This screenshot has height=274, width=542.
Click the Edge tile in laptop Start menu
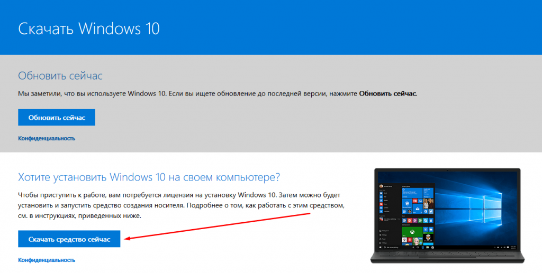point(407,203)
